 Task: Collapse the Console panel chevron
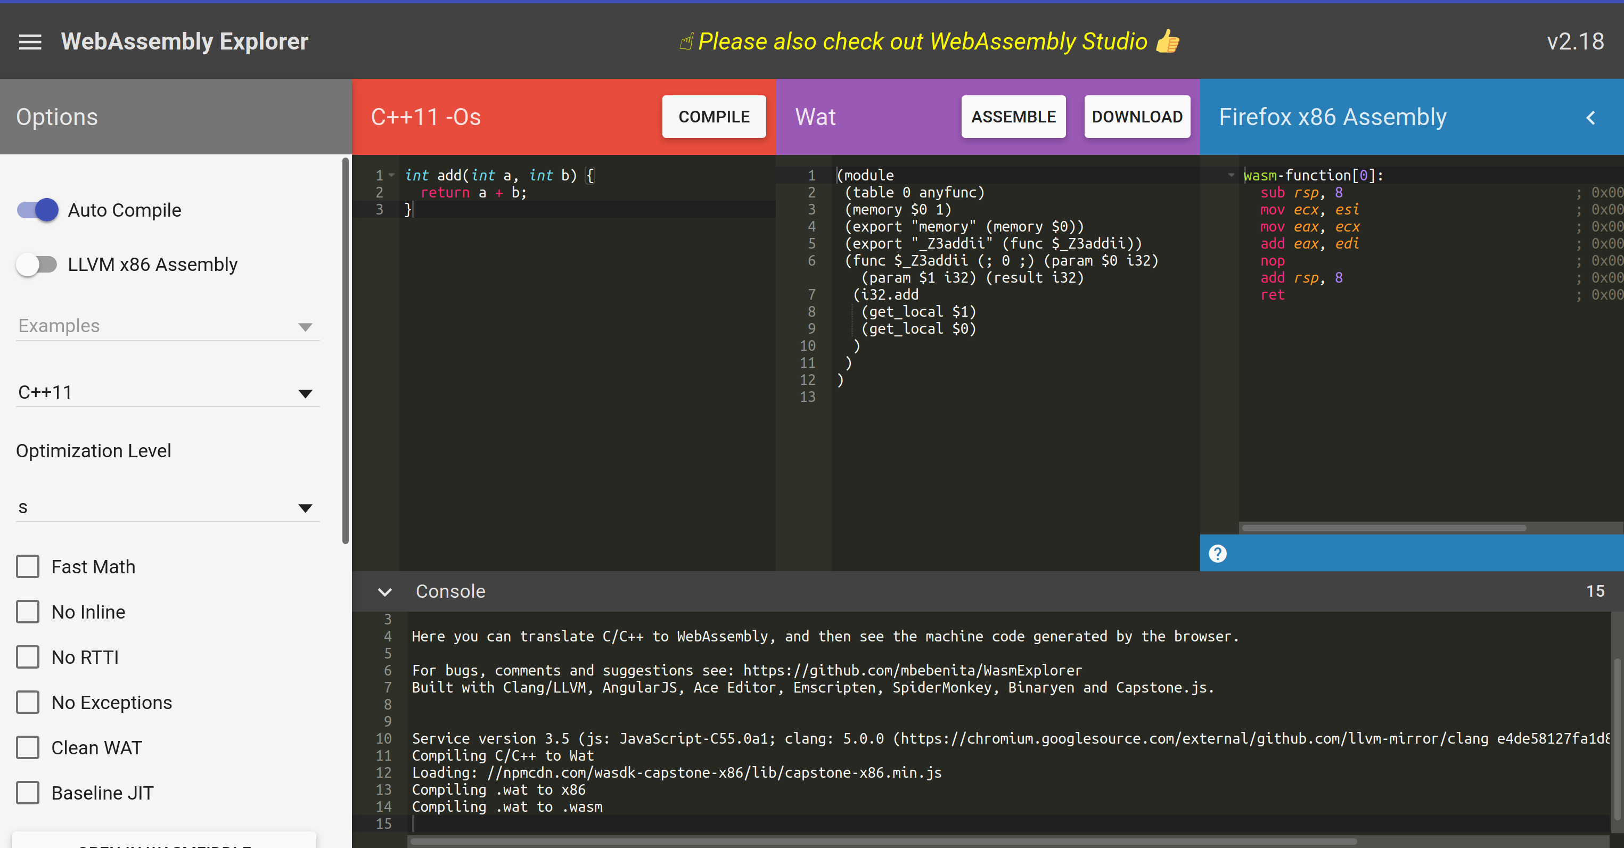(384, 591)
